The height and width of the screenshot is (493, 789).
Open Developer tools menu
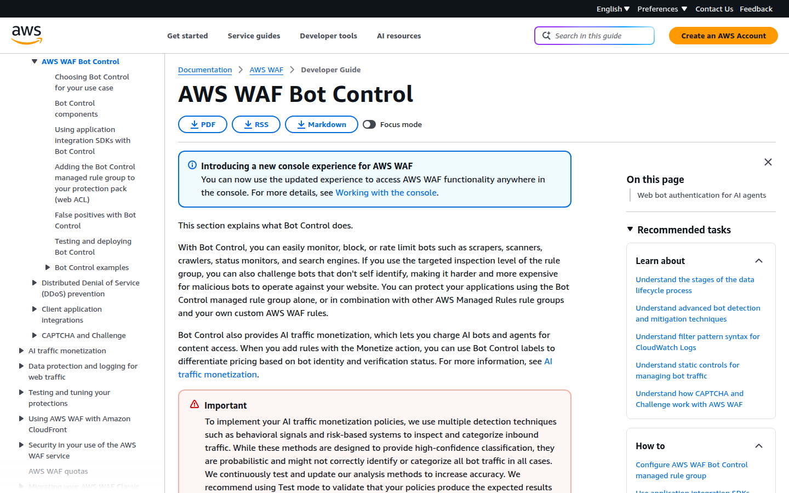click(x=328, y=36)
